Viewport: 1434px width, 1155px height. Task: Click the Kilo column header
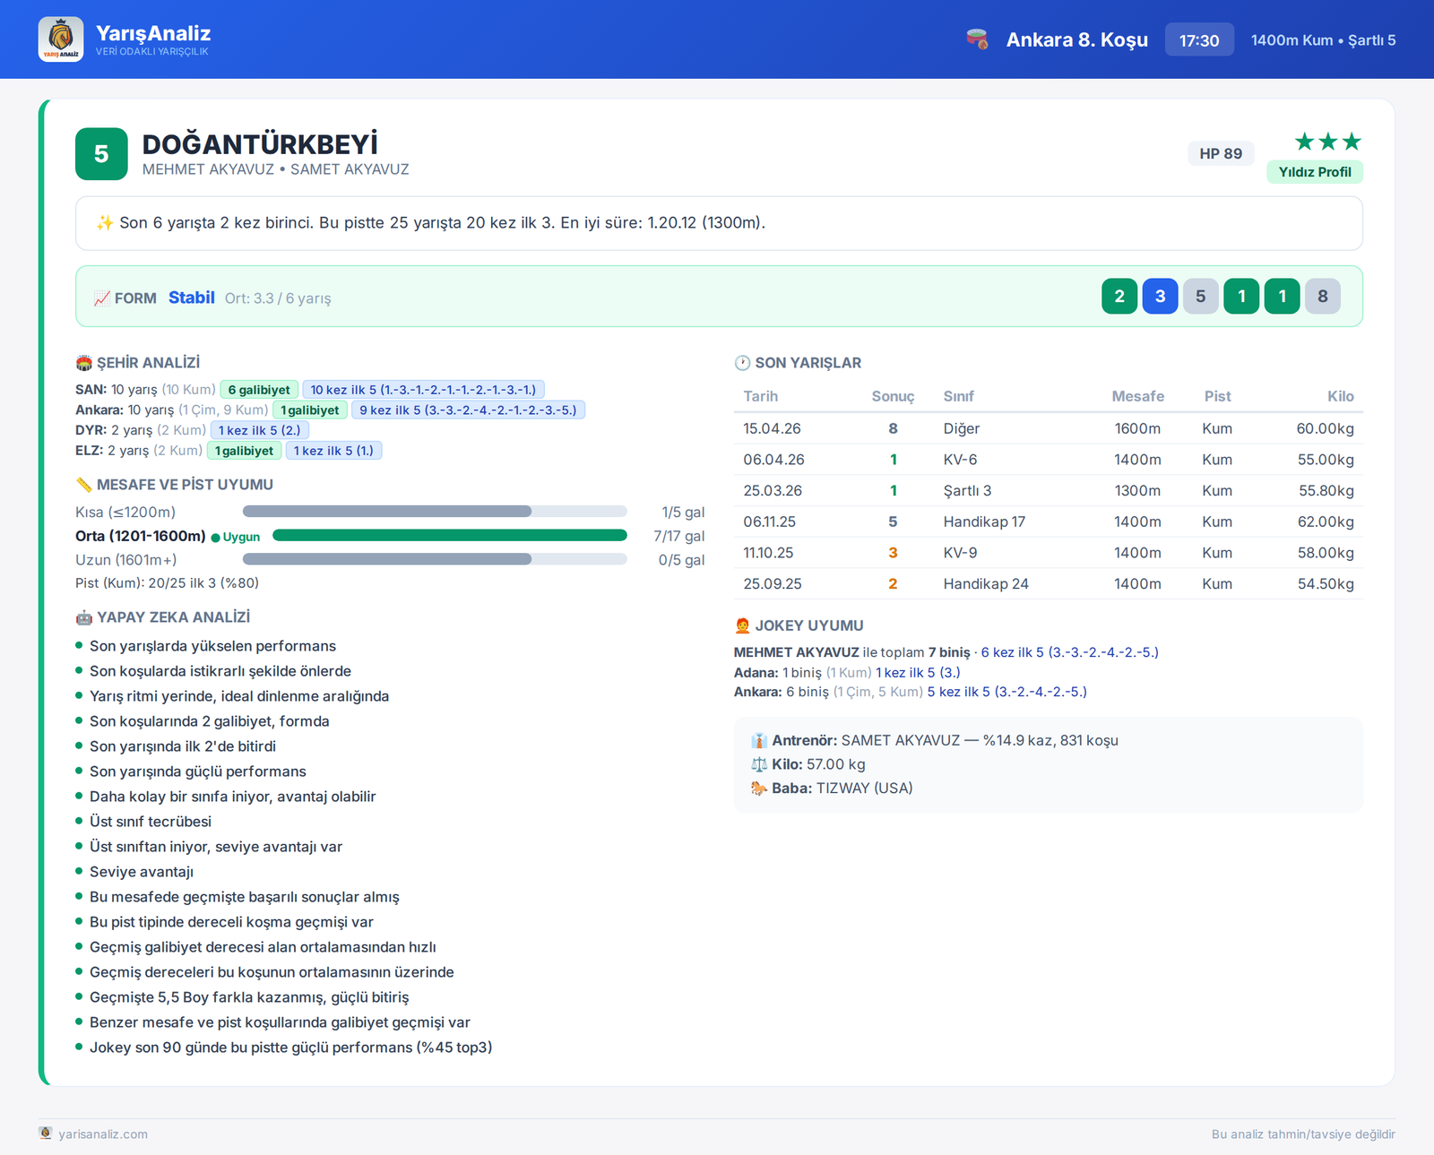coord(1341,396)
